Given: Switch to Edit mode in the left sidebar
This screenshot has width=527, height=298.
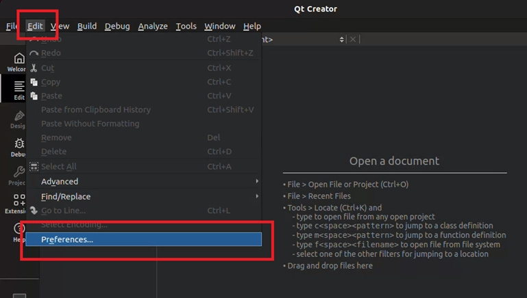Looking at the screenshot, I should tap(19, 90).
